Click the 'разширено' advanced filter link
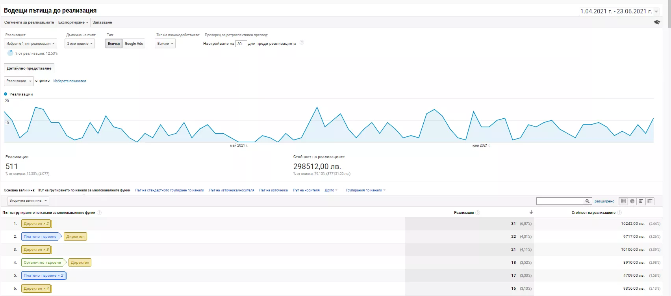 pyautogui.click(x=604, y=201)
